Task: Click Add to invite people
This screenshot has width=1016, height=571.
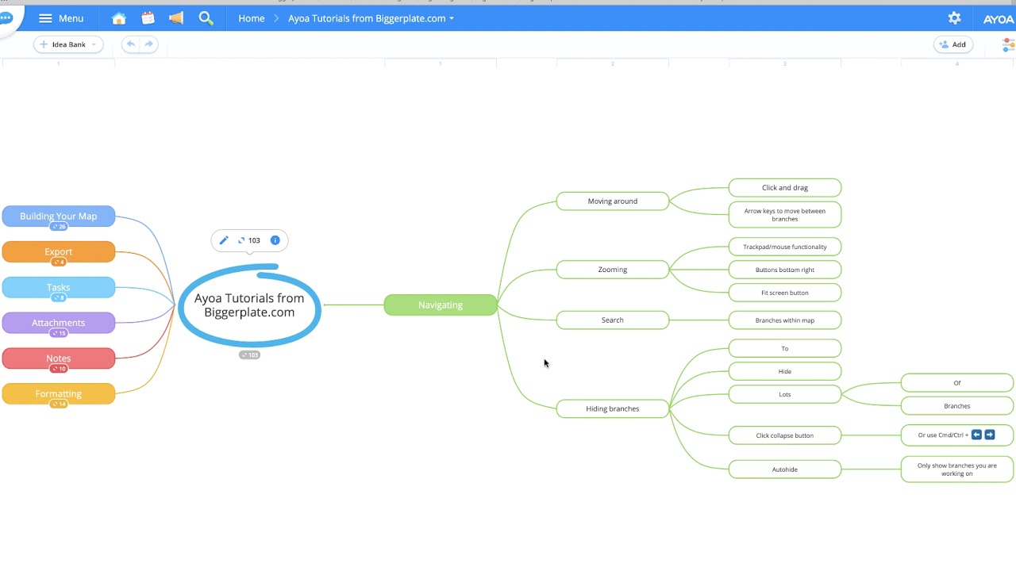Action: (x=952, y=44)
